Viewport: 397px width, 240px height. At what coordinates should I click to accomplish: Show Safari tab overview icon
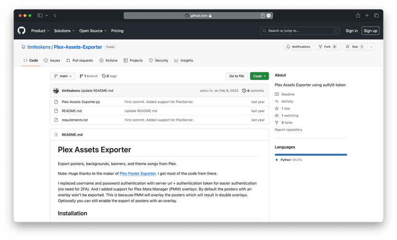(x=376, y=15)
